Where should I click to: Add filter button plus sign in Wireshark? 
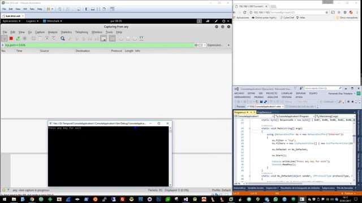point(229,45)
